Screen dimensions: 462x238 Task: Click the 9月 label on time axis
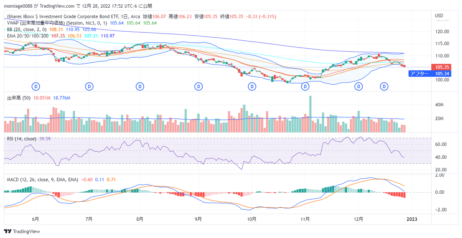pos(198,219)
